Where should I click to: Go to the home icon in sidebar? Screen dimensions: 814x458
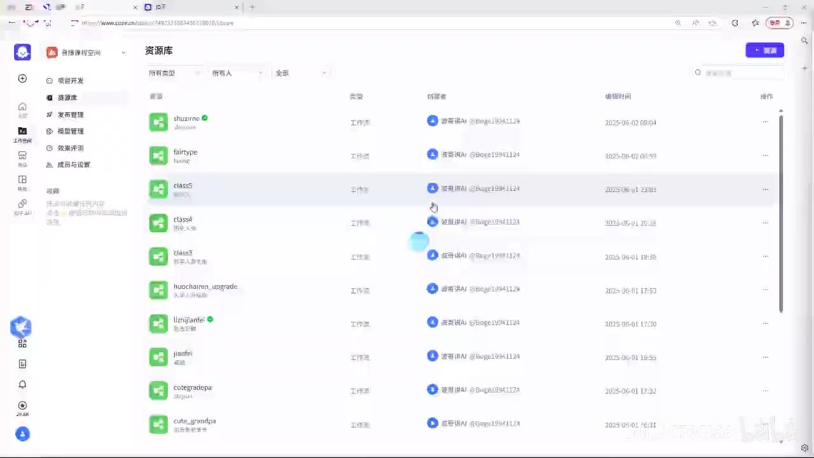click(22, 107)
